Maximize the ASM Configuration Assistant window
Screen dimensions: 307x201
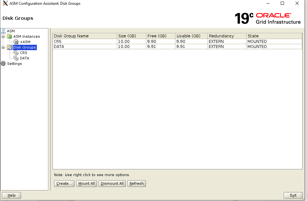282,3
